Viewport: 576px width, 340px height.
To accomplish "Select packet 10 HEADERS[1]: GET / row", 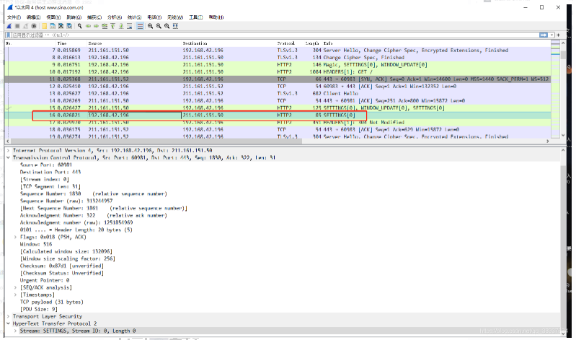I will (278, 71).
